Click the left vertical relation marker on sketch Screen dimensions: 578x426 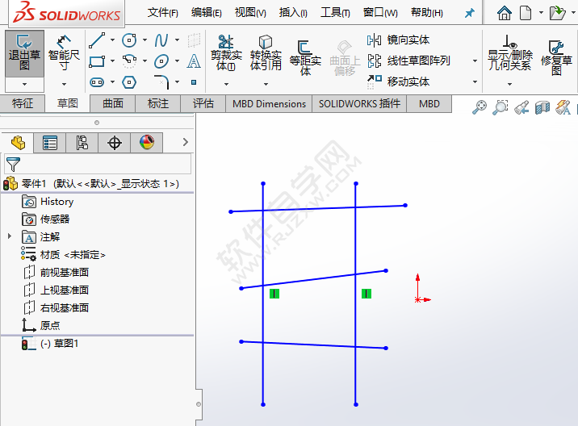[x=274, y=294]
